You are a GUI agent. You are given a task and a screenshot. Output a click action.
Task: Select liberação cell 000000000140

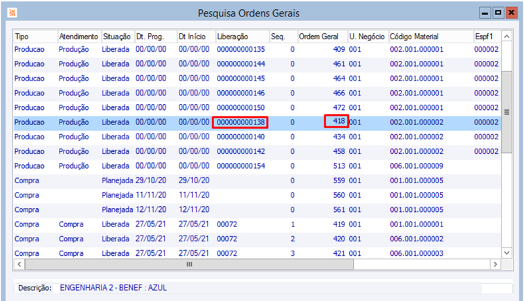click(x=240, y=137)
